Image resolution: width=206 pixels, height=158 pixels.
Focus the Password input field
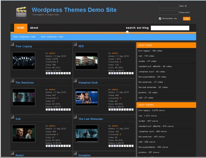168,13
